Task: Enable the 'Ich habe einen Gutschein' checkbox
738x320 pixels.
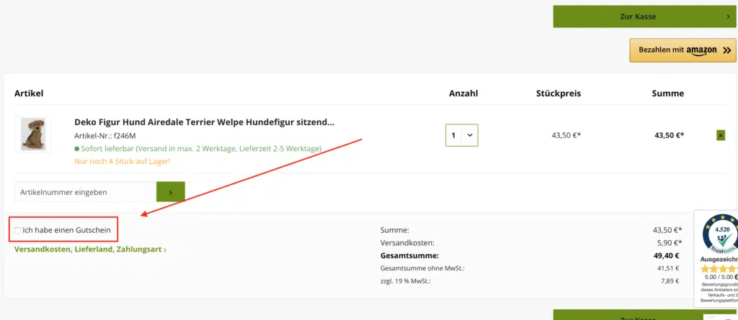Action: 18,230
